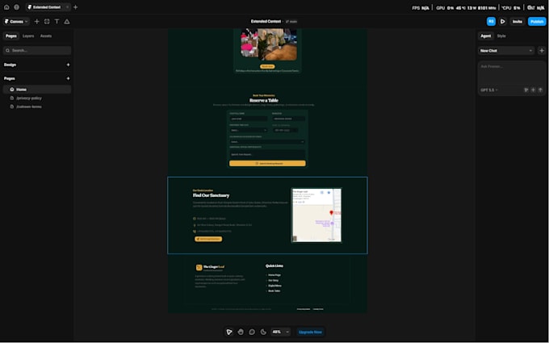Send the chat message with arrow

click(x=540, y=90)
